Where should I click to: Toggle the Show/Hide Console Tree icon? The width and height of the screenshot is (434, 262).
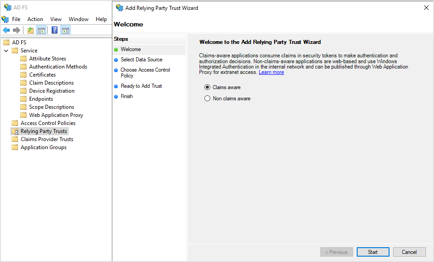tap(41, 30)
